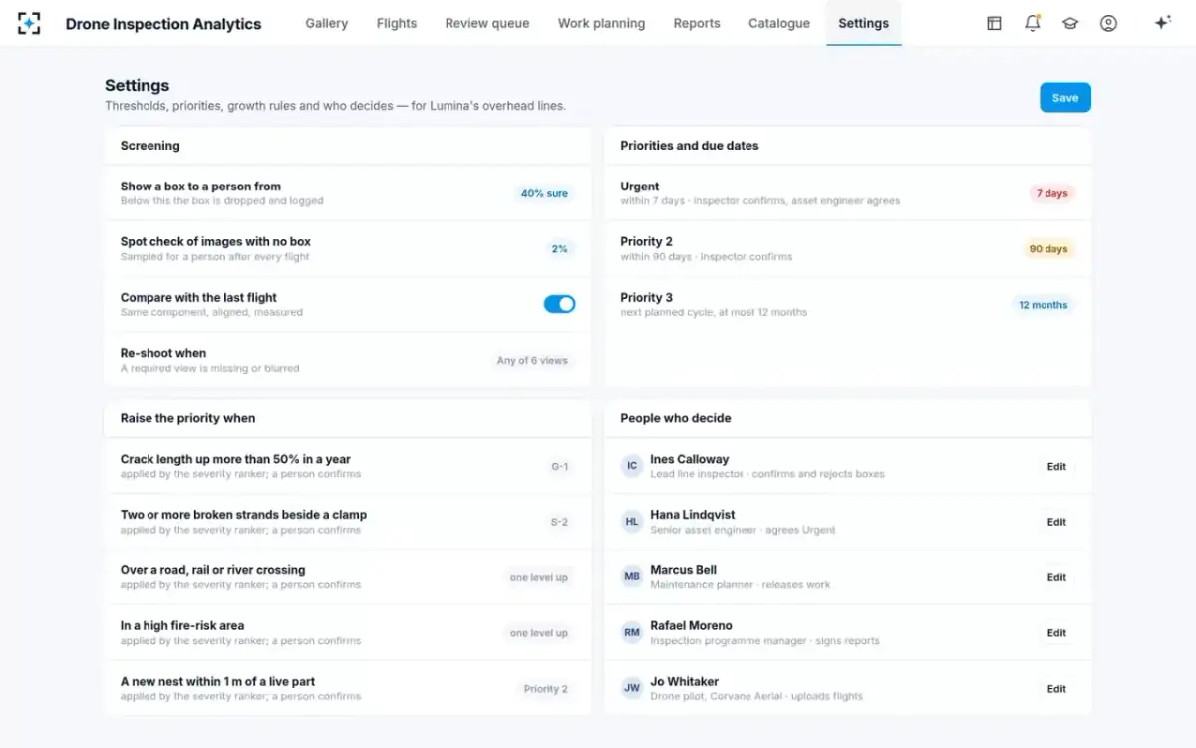This screenshot has width=1196, height=748.
Task: Edit Hana Lindqvist's role
Action: (1056, 522)
